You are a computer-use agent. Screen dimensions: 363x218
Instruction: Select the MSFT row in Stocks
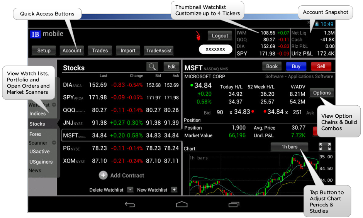coord(121,135)
